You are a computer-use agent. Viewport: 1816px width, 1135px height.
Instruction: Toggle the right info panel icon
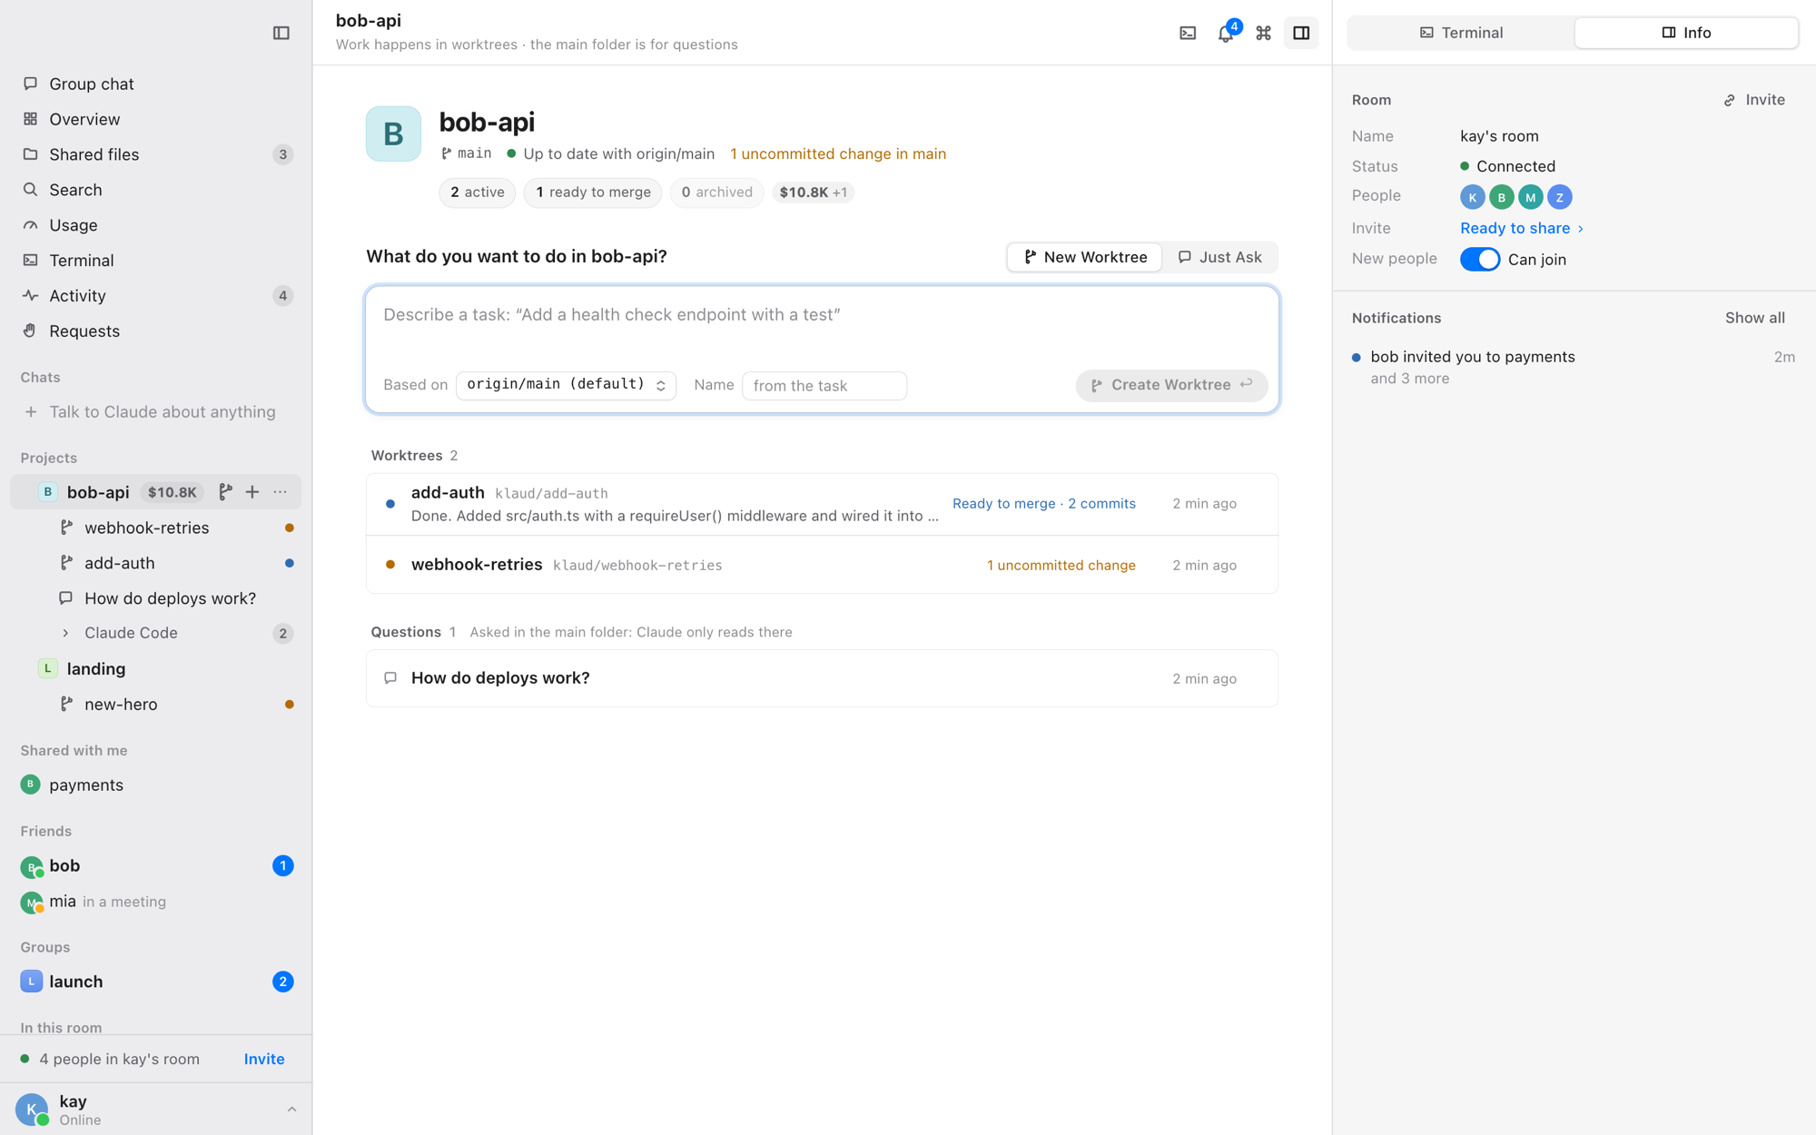click(x=1301, y=34)
